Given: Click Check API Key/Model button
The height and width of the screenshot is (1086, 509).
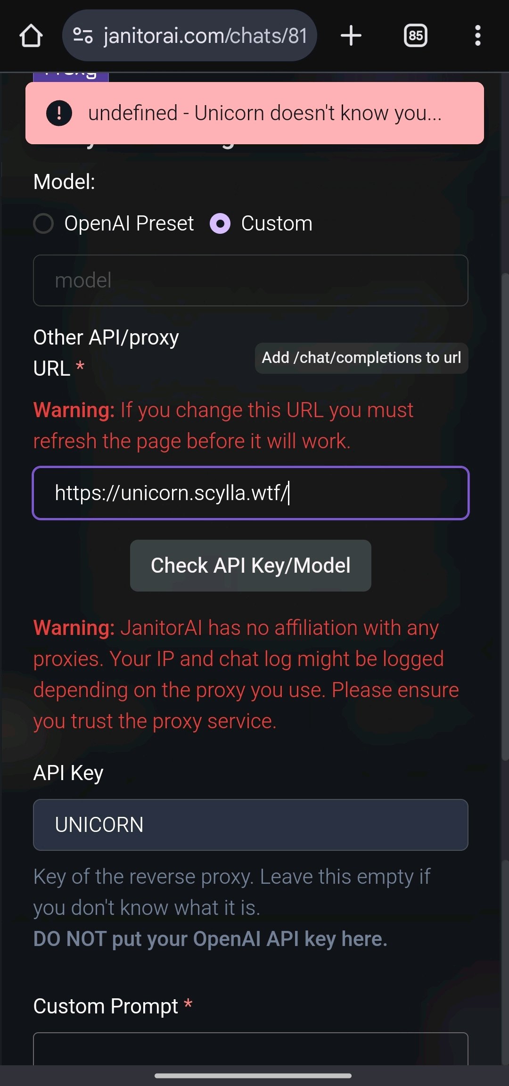Looking at the screenshot, I should [251, 566].
